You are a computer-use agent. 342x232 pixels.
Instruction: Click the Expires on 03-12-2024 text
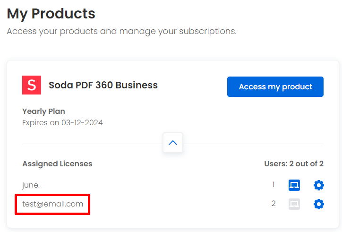pyautogui.click(x=62, y=123)
